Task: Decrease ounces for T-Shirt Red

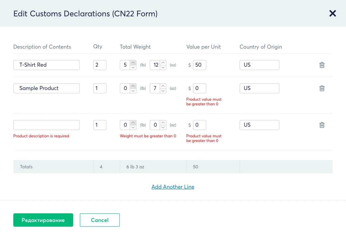Action: click(163, 67)
